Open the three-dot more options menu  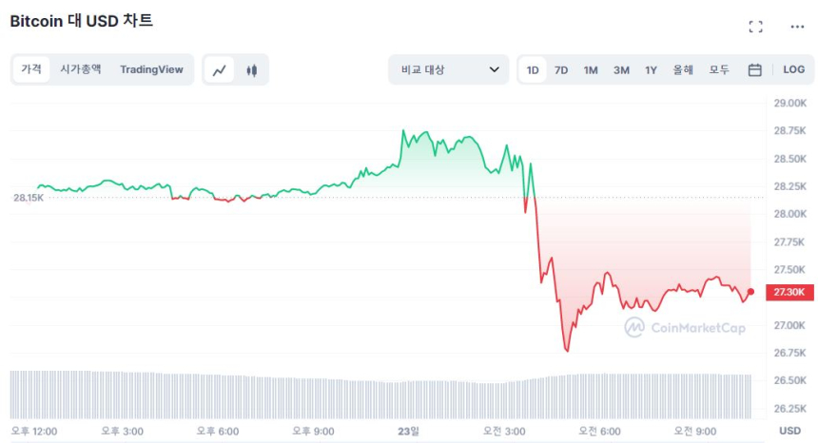(797, 27)
